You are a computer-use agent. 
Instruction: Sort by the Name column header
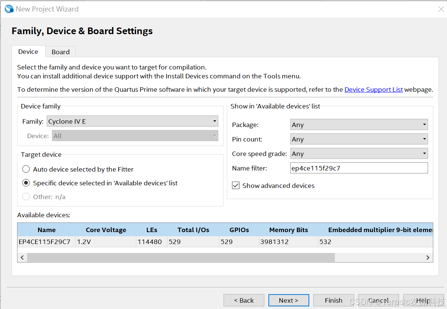click(46, 230)
